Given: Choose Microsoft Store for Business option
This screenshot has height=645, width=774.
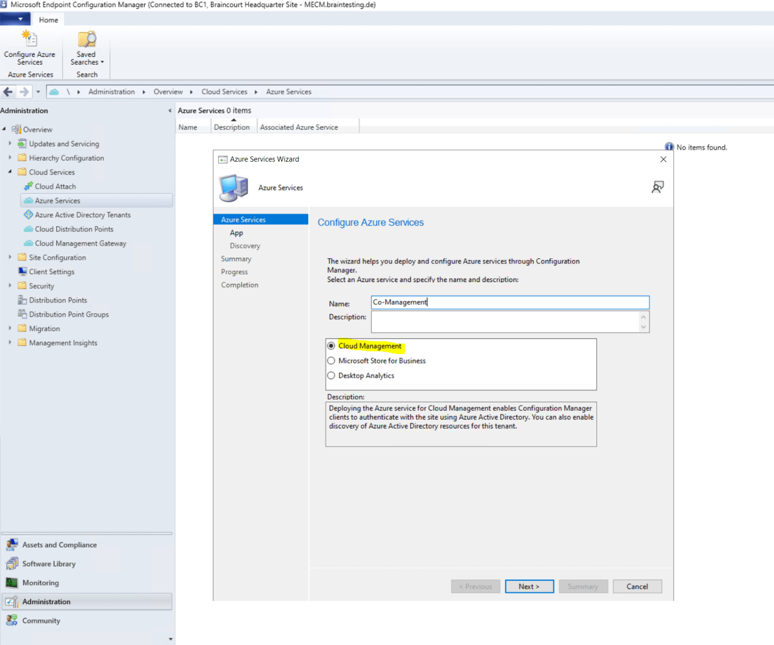Looking at the screenshot, I should 331,361.
